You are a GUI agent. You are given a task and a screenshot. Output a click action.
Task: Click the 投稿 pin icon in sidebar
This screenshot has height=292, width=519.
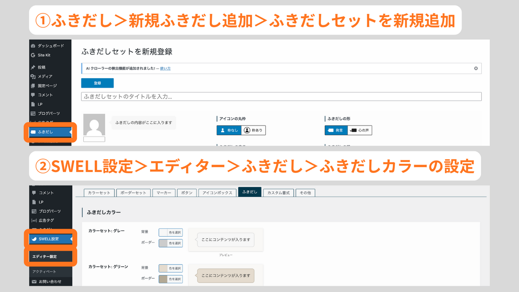pyautogui.click(x=33, y=67)
